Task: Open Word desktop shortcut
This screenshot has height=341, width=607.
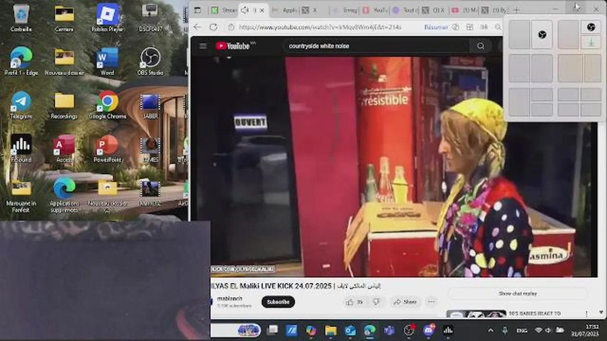Action: point(107,62)
